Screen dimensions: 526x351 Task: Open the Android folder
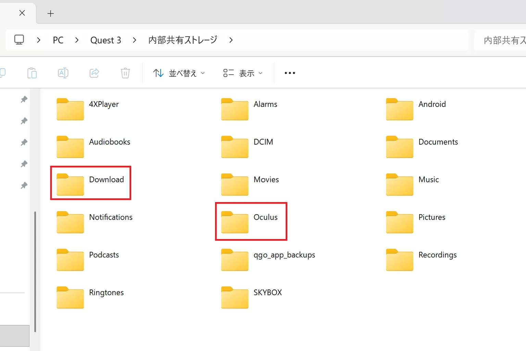[x=416, y=109]
